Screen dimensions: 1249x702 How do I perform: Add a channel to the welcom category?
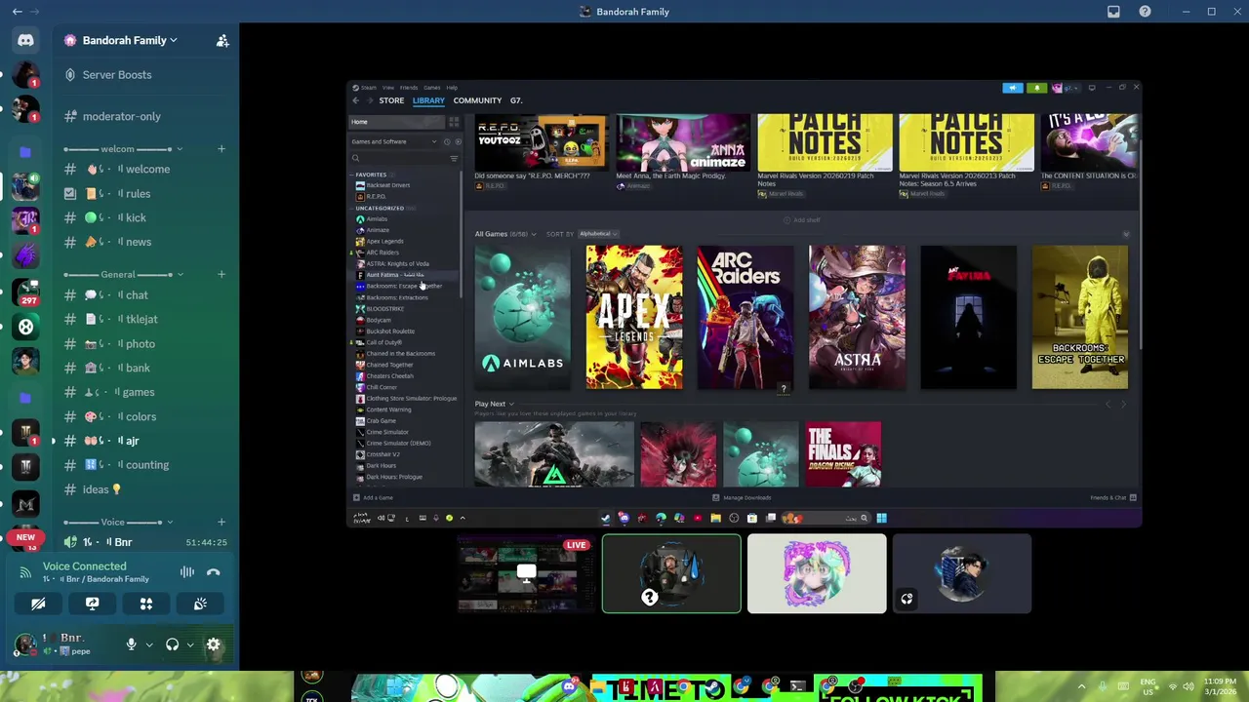pos(222,149)
